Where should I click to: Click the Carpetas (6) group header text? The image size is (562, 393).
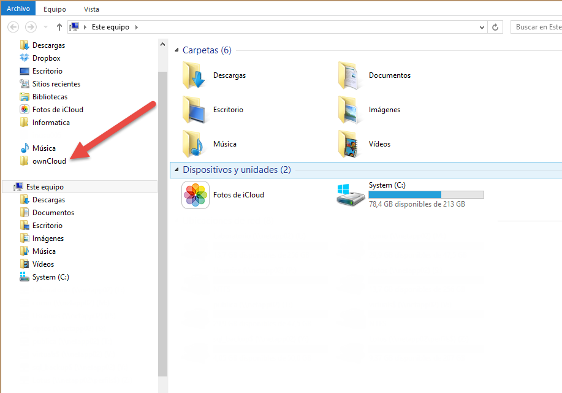207,50
